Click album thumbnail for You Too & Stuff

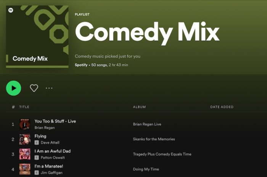click(25, 124)
